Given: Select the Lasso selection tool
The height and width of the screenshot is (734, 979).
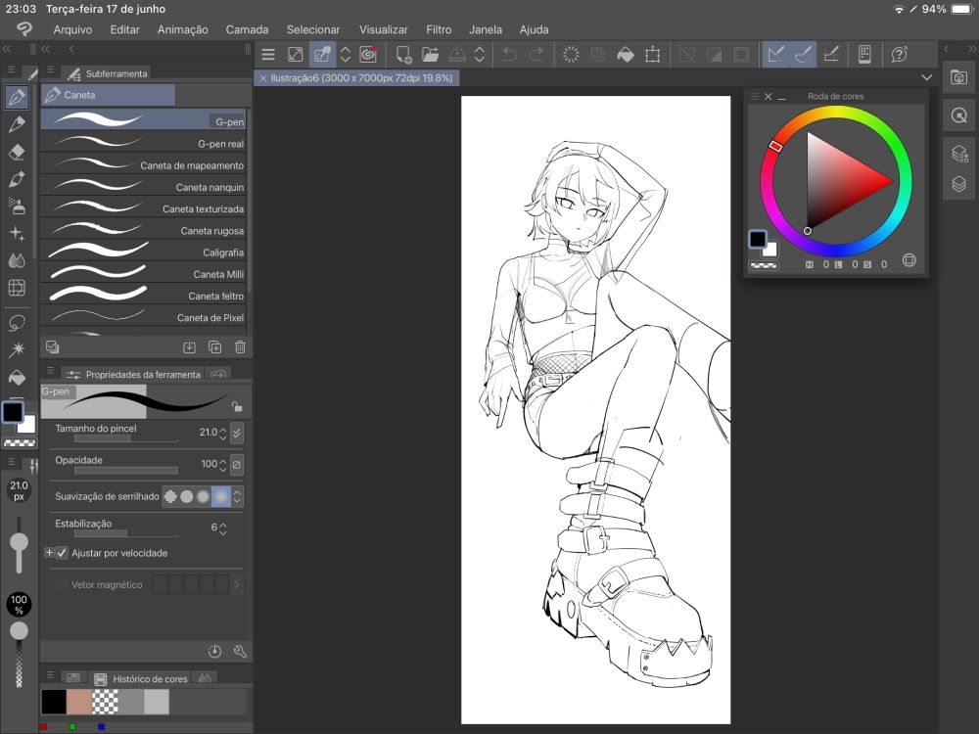Looking at the screenshot, I should pos(17,322).
